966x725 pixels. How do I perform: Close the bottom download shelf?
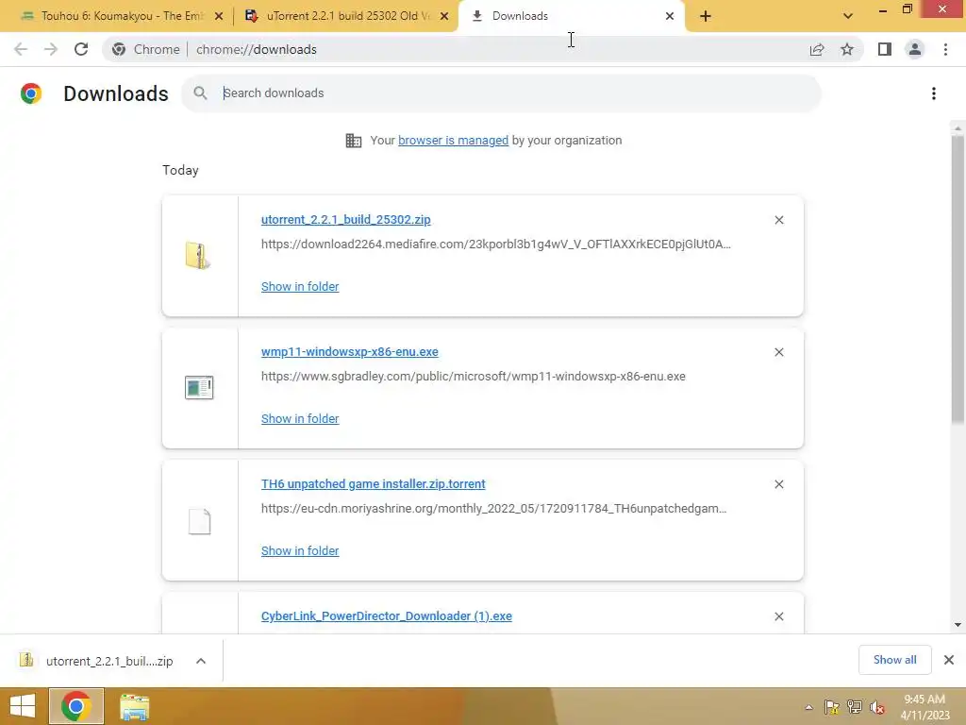coord(949,660)
